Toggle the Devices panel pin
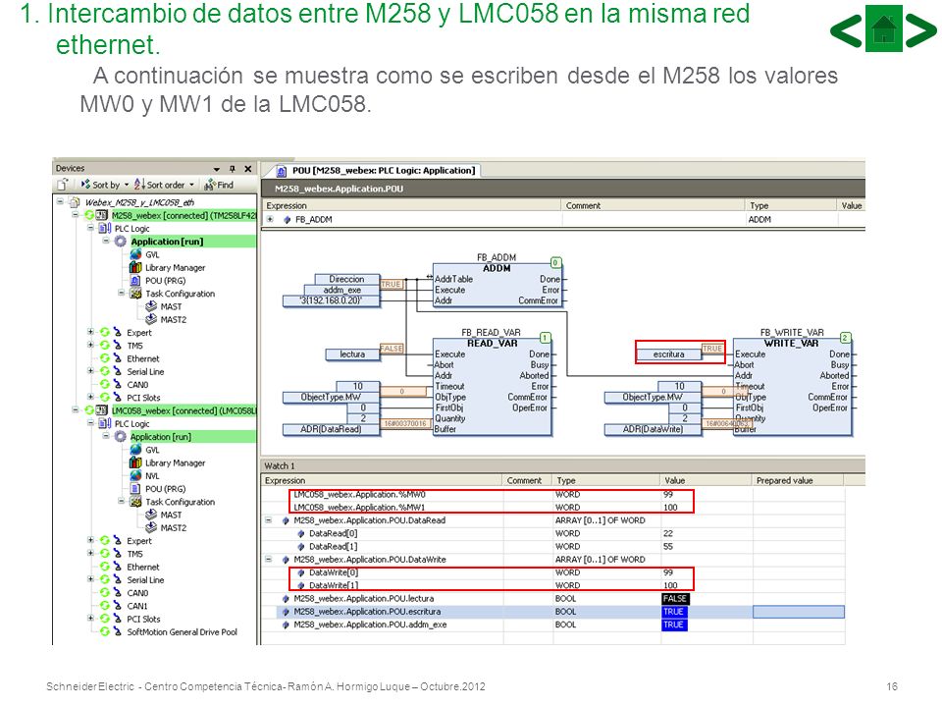Image resolution: width=942 pixels, height=707 pixels. pos(233,169)
